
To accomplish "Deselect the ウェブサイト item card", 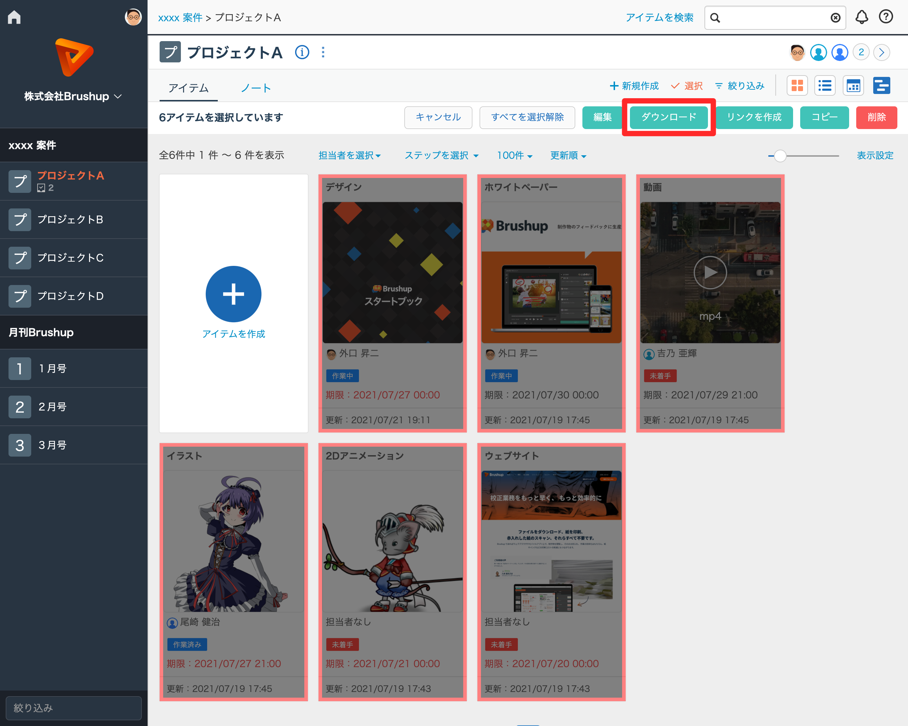I will pos(551,572).
